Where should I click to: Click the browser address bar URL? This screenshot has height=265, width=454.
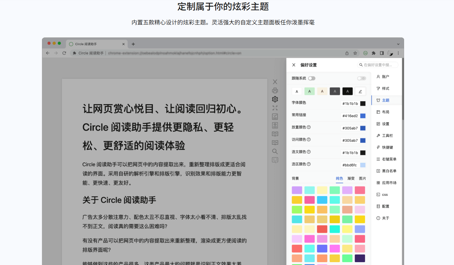[175, 53]
